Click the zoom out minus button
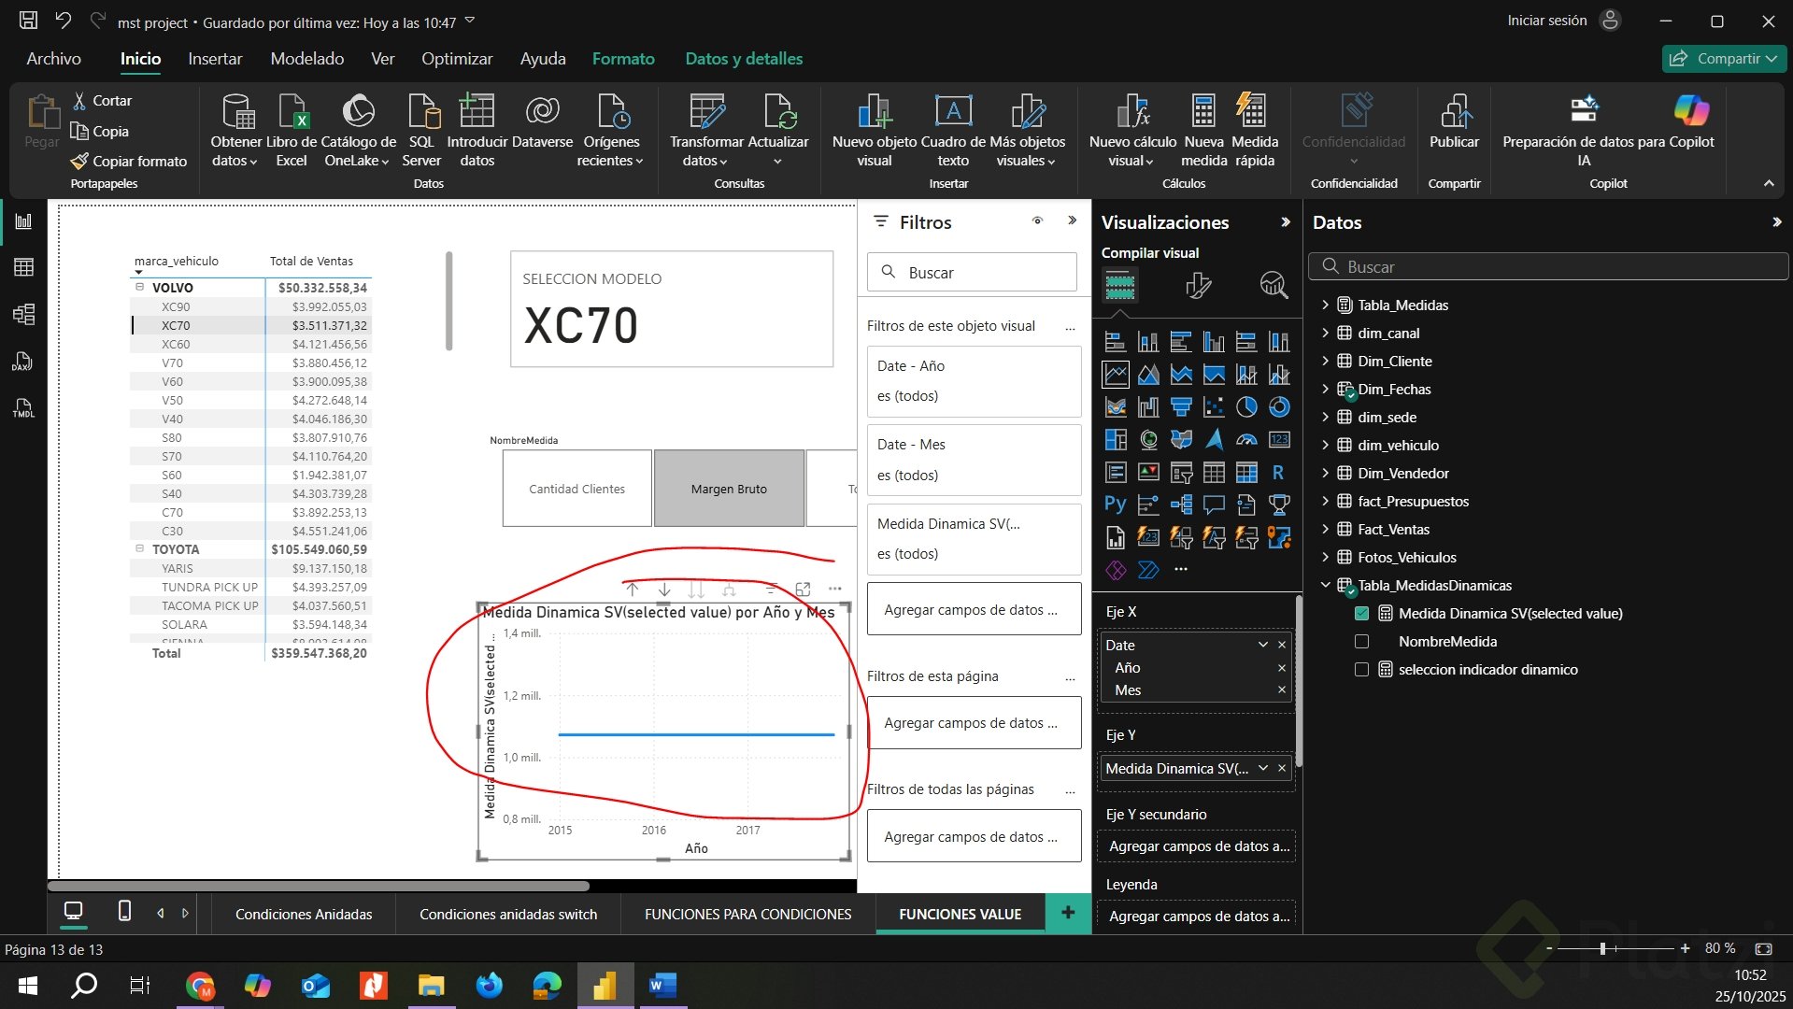Screen dimensions: 1793x1009 click(1549, 948)
